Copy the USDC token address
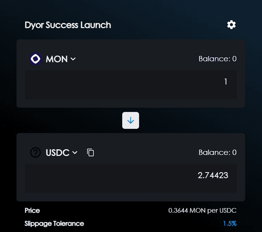Screen dimensions: 262x232 91,152
